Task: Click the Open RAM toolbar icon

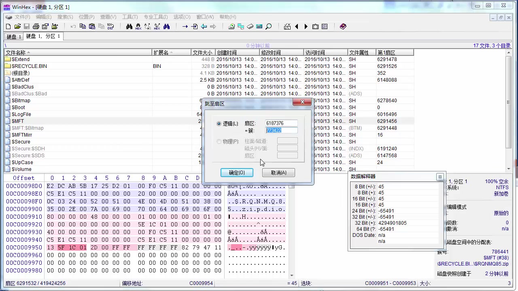Action: click(250, 27)
